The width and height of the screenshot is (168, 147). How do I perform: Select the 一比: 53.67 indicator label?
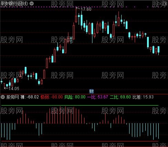[98, 97]
